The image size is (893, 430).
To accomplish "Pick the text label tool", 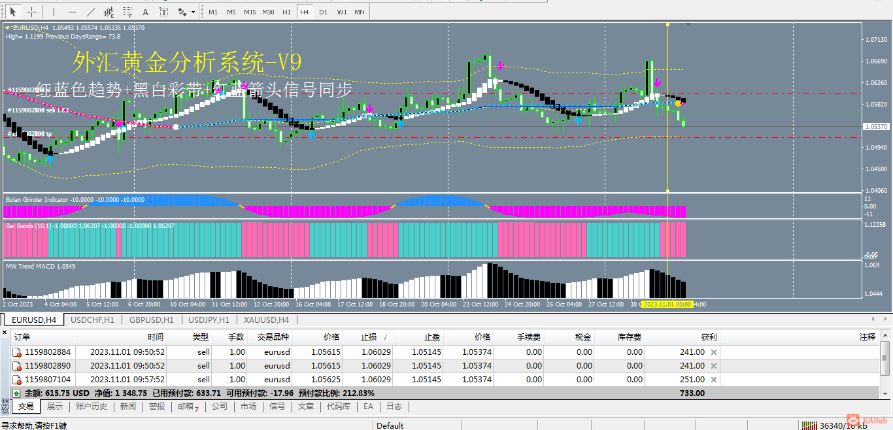I will 163,12.
